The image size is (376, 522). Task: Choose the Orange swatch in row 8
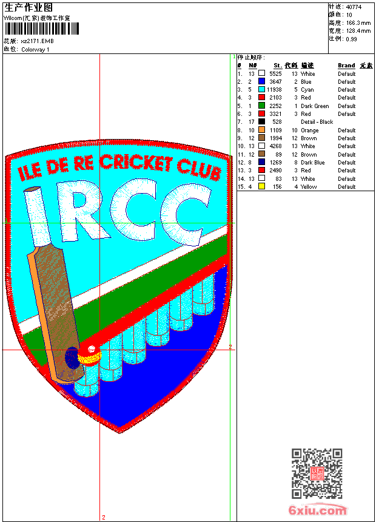(262, 130)
